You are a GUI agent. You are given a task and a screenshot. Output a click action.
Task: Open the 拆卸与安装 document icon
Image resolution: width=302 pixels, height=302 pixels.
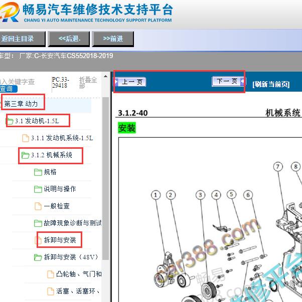coord(38,240)
